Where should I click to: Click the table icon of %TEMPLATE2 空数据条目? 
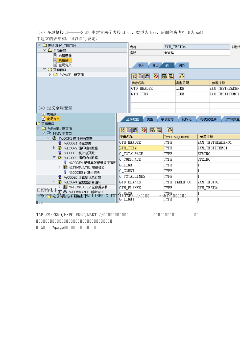(65, 187)
